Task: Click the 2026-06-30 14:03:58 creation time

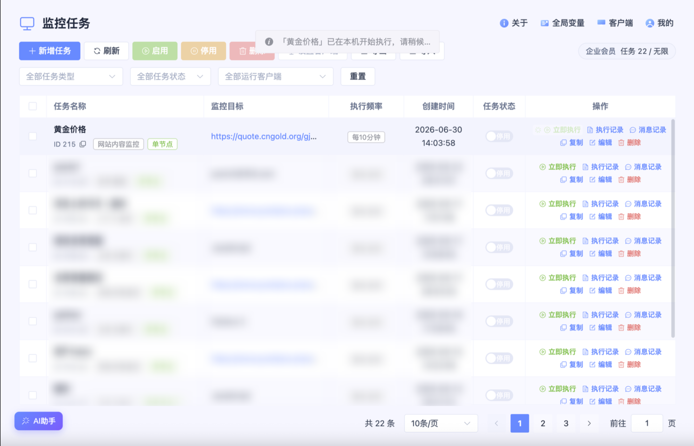Action: [x=438, y=137]
